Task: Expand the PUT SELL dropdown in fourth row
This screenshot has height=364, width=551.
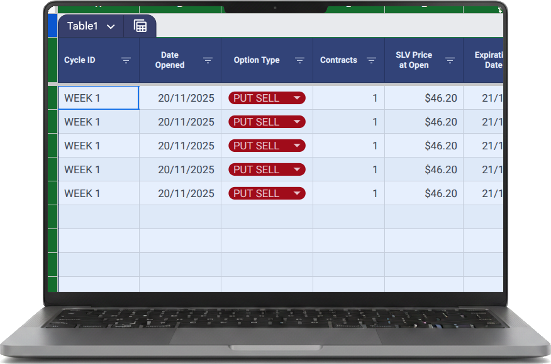Action: coord(297,169)
